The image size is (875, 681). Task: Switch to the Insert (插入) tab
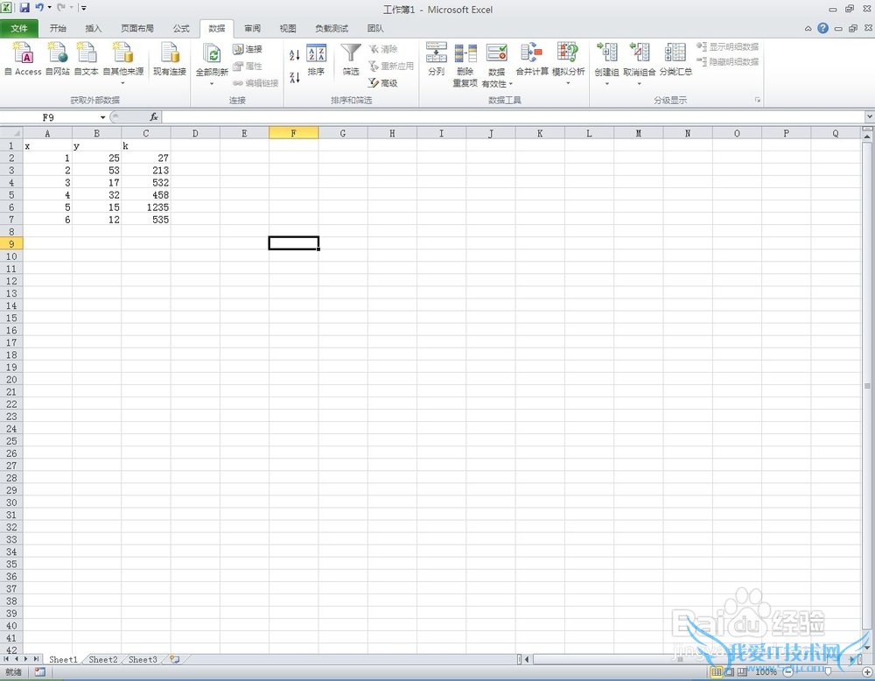tap(94, 29)
